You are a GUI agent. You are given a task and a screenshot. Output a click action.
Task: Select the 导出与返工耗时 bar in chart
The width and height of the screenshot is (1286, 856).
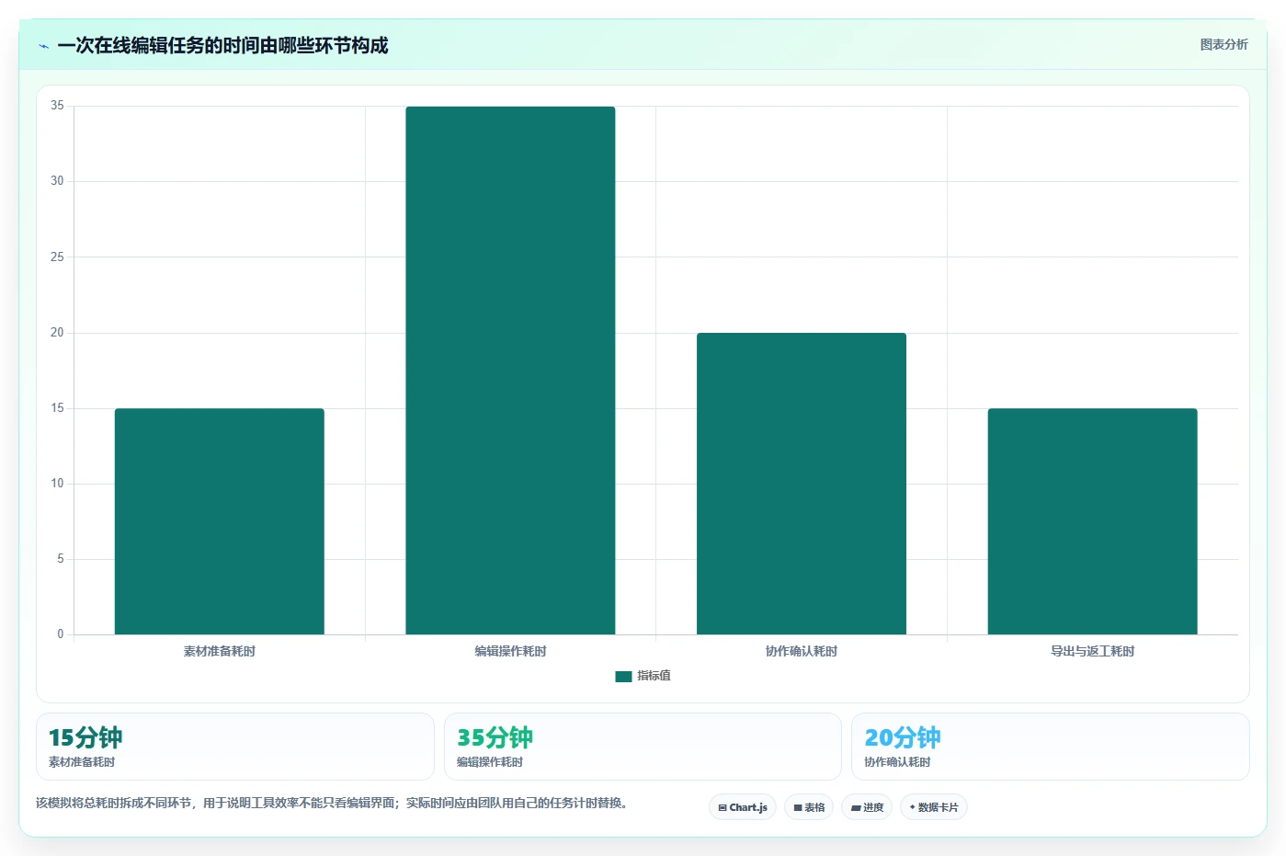point(1092,521)
